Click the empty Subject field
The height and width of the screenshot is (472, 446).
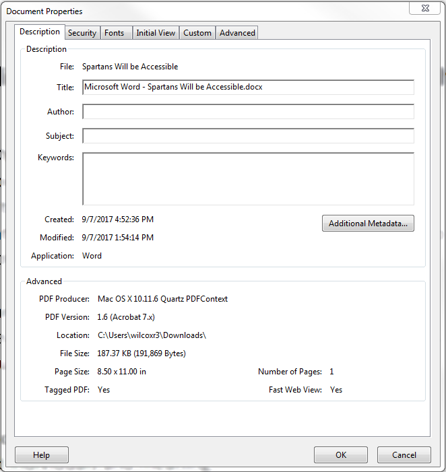pos(248,136)
